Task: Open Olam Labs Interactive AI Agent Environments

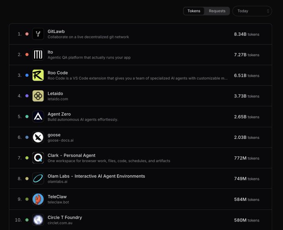Action: tap(96, 176)
